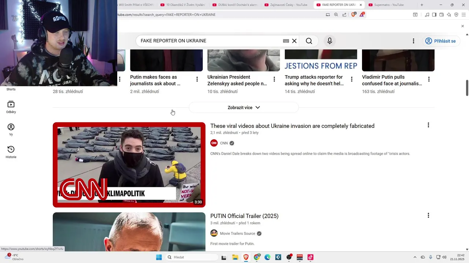
Task: Click the page vertical scrollbar thumb
Action: tap(467, 88)
